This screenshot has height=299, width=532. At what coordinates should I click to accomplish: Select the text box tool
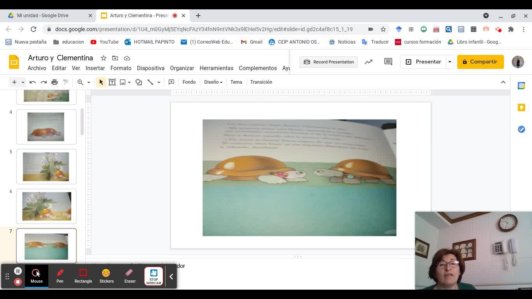(112, 82)
